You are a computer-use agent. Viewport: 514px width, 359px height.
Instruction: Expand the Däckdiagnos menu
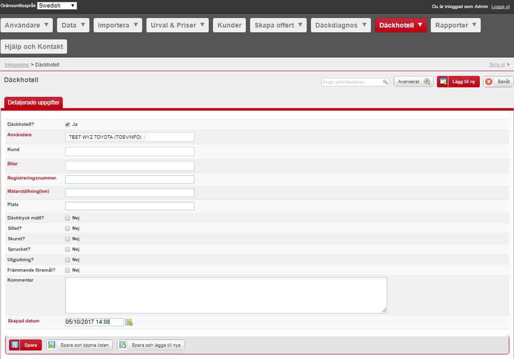pyautogui.click(x=341, y=25)
